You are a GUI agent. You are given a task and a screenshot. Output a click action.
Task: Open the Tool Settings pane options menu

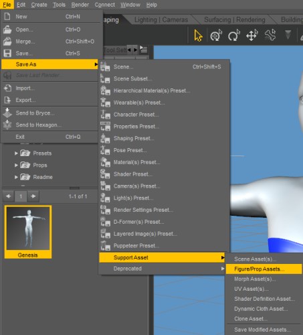pyautogui.click(x=144, y=50)
